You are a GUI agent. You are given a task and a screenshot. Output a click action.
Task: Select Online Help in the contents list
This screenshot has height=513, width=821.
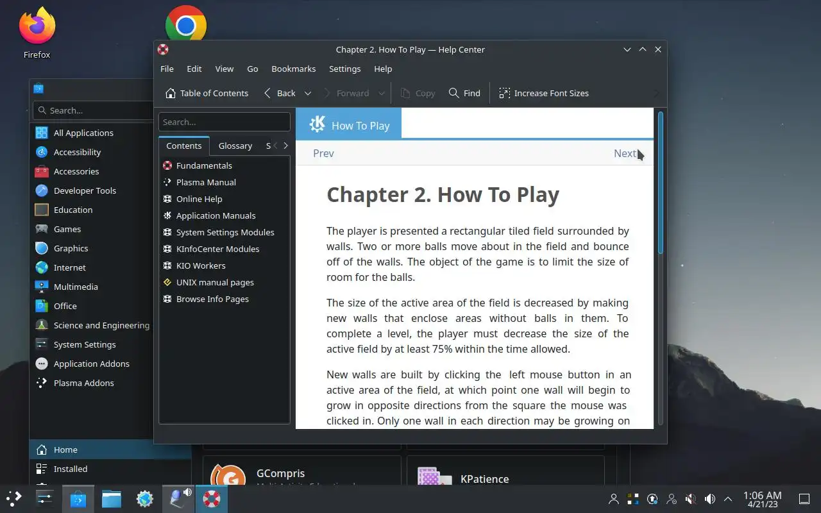click(x=199, y=199)
